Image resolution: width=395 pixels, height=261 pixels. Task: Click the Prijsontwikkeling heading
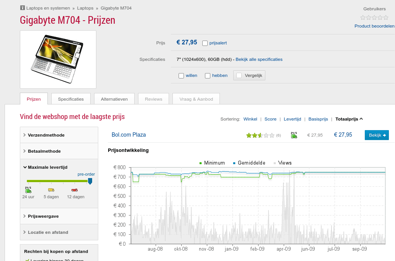pyautogui.click(x=128, y=150)
